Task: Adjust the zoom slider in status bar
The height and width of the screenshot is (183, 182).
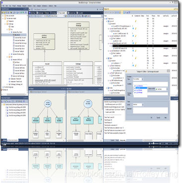Action: point(154,143)
